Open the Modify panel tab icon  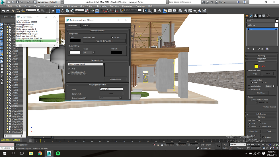251,16
